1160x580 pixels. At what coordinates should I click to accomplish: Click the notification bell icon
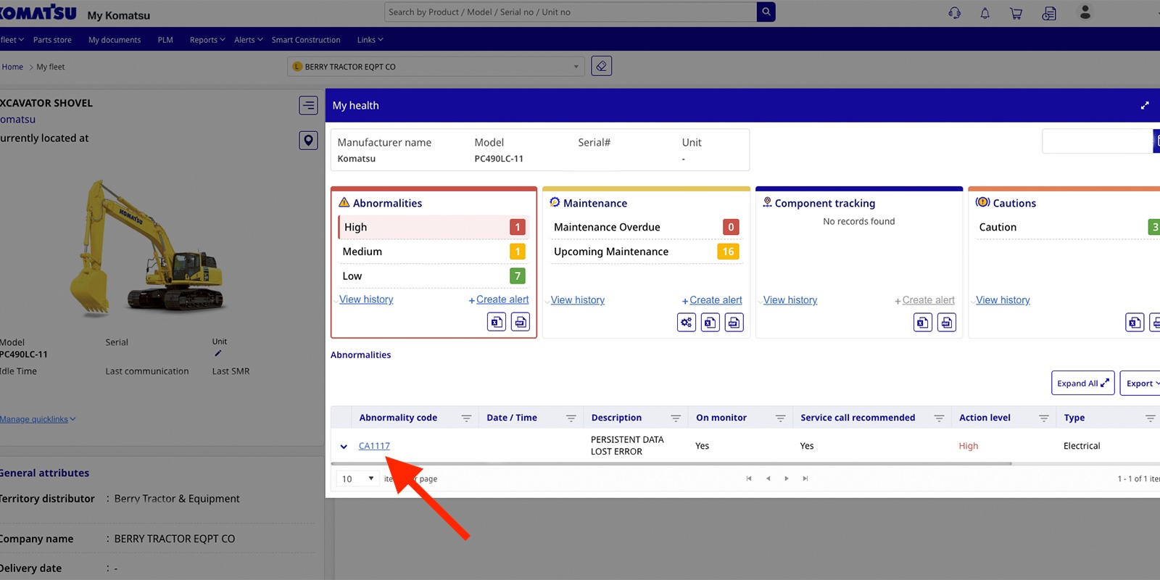[x=985, y=13]
